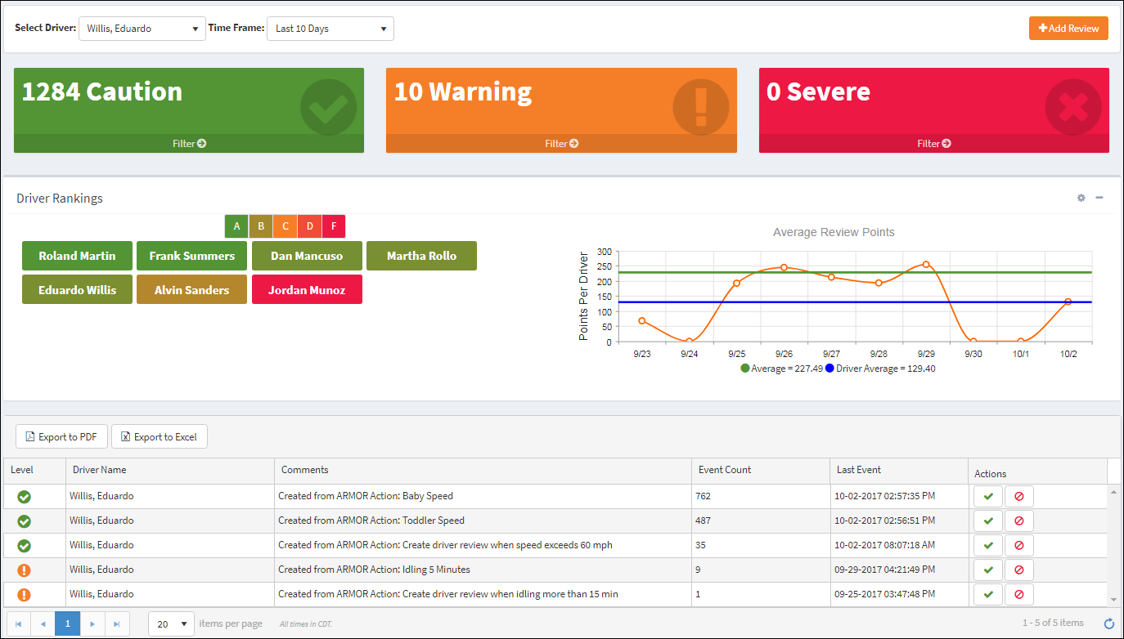
Task: Approve the speed exceeds 60 mph review
Action: 988,545
